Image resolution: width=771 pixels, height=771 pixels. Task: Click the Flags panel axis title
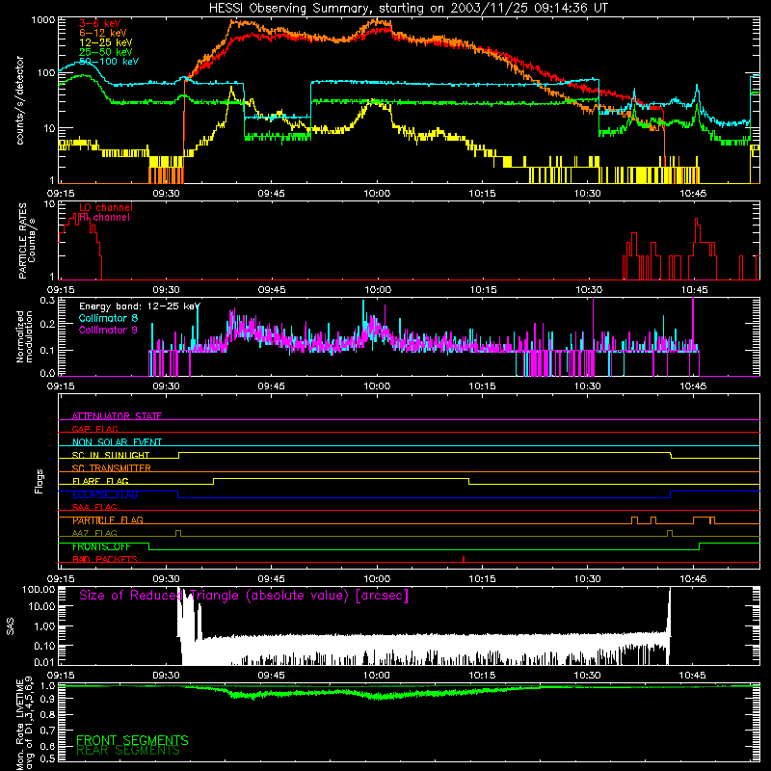point(40,481)
